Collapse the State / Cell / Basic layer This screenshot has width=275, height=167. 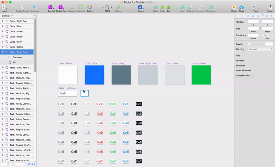(x=3, y=52)
